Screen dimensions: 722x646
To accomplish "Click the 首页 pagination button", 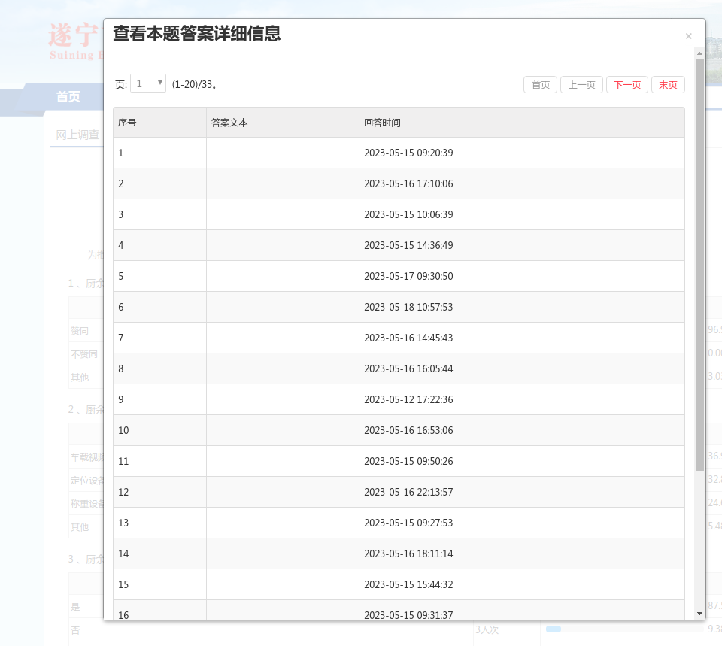I will click(x=541, y=85).
